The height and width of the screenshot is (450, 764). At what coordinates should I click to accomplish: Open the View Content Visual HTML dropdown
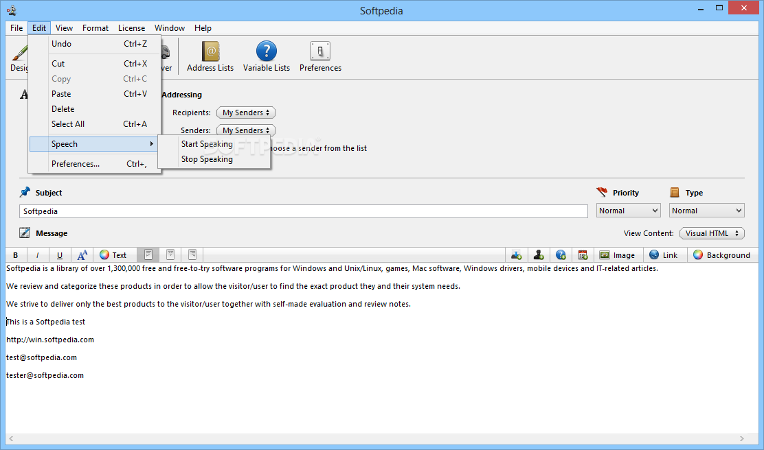click(x=712, y=233)
